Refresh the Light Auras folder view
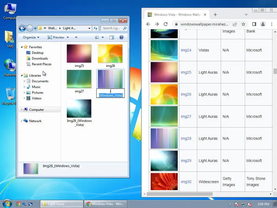Screen dimensions: 277x208 [95, 28]
